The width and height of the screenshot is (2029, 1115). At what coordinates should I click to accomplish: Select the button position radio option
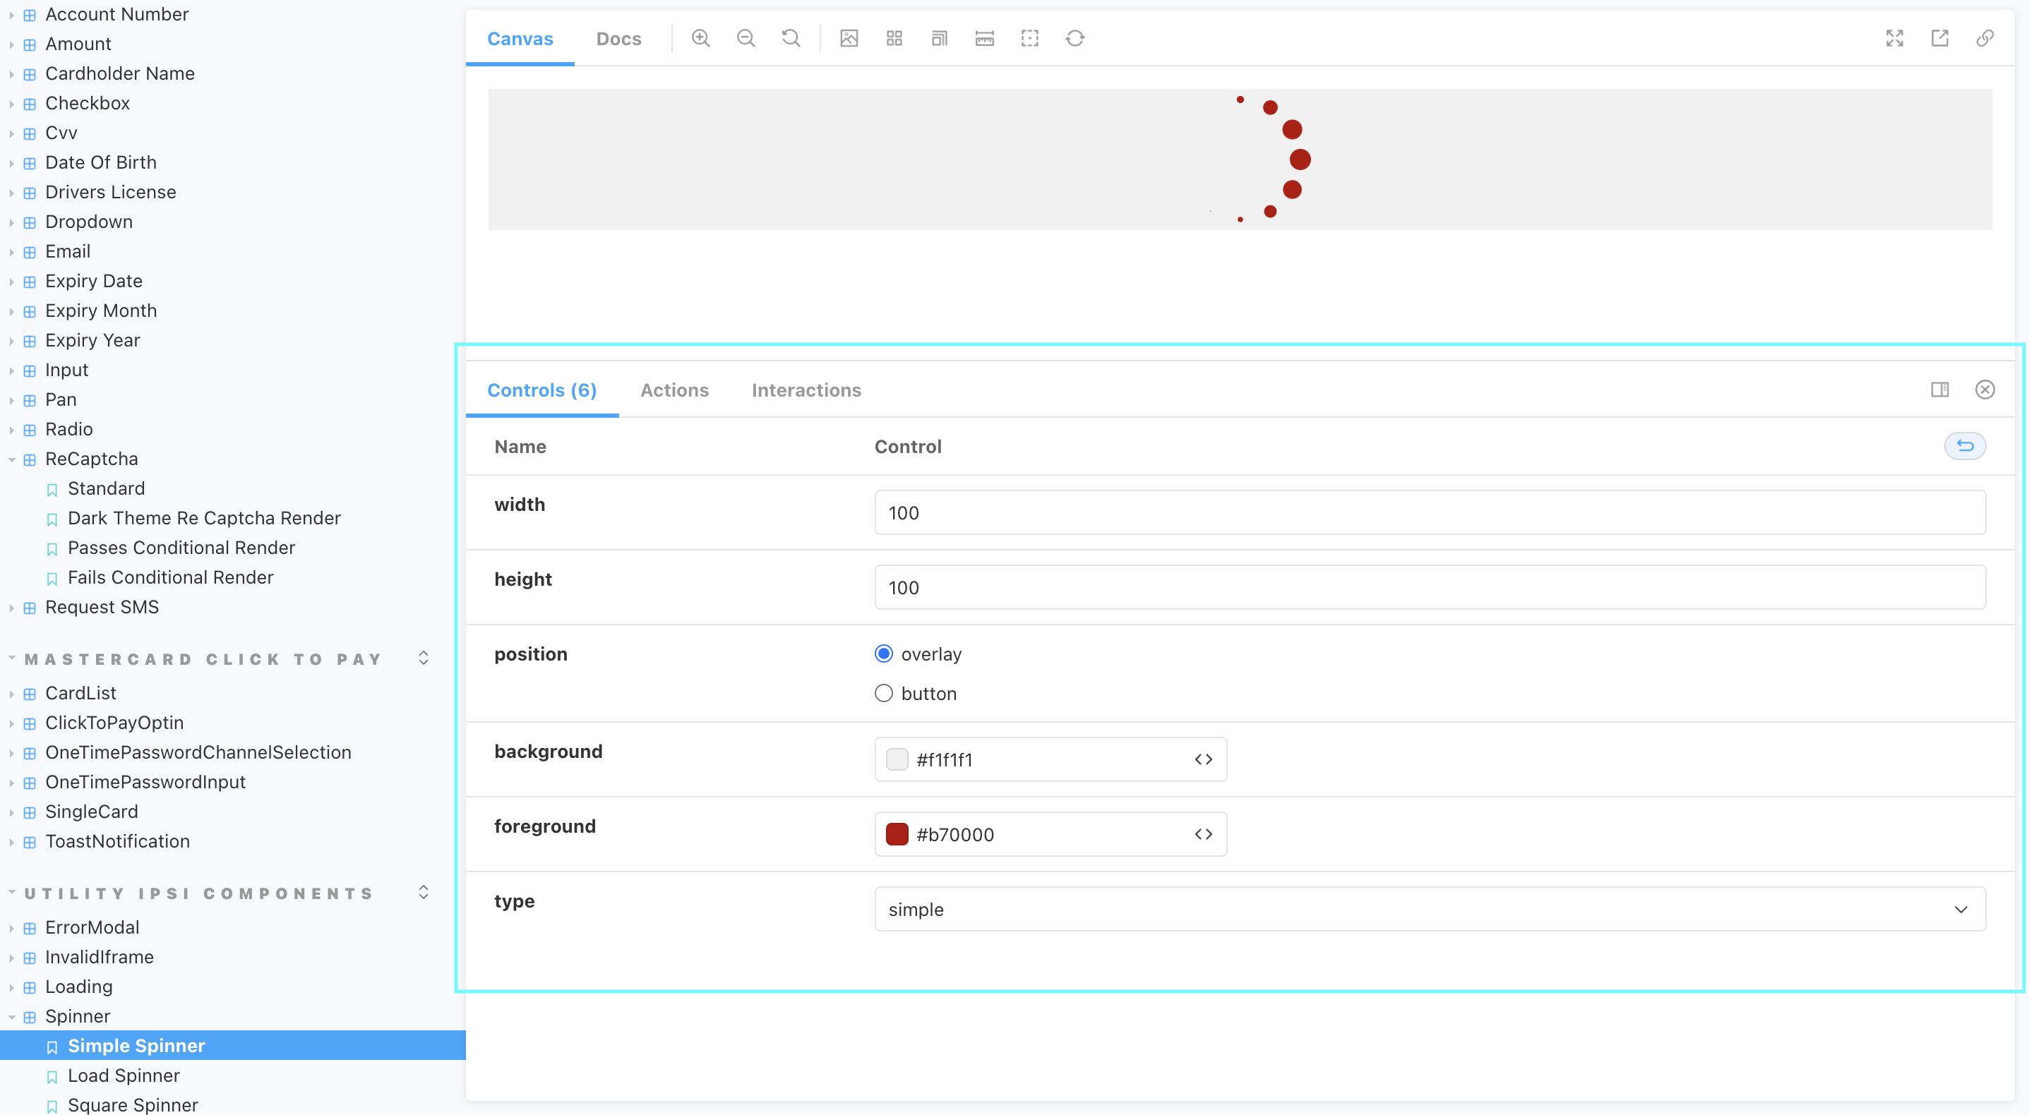(883, 693)
